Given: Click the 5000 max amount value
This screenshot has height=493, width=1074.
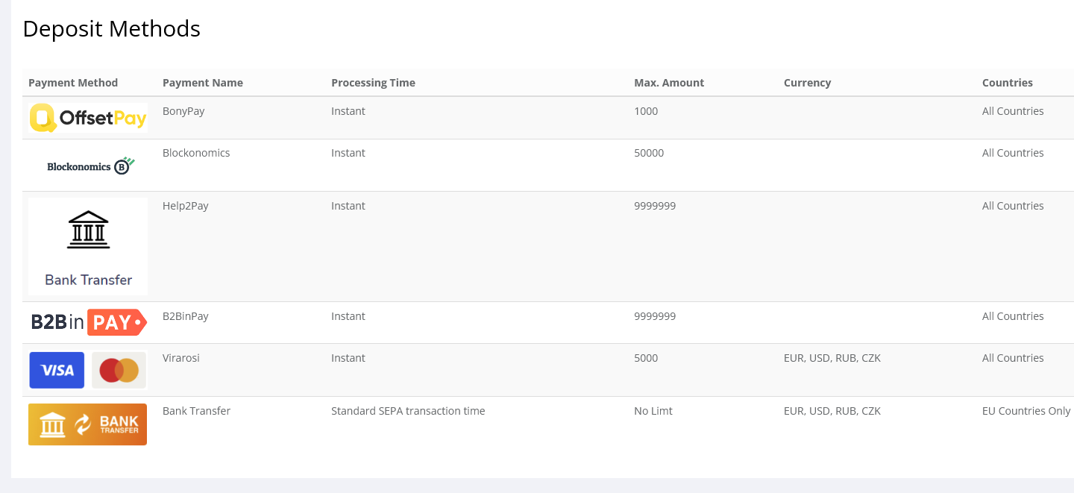Looking at the screenshot, I should [646, 358].
